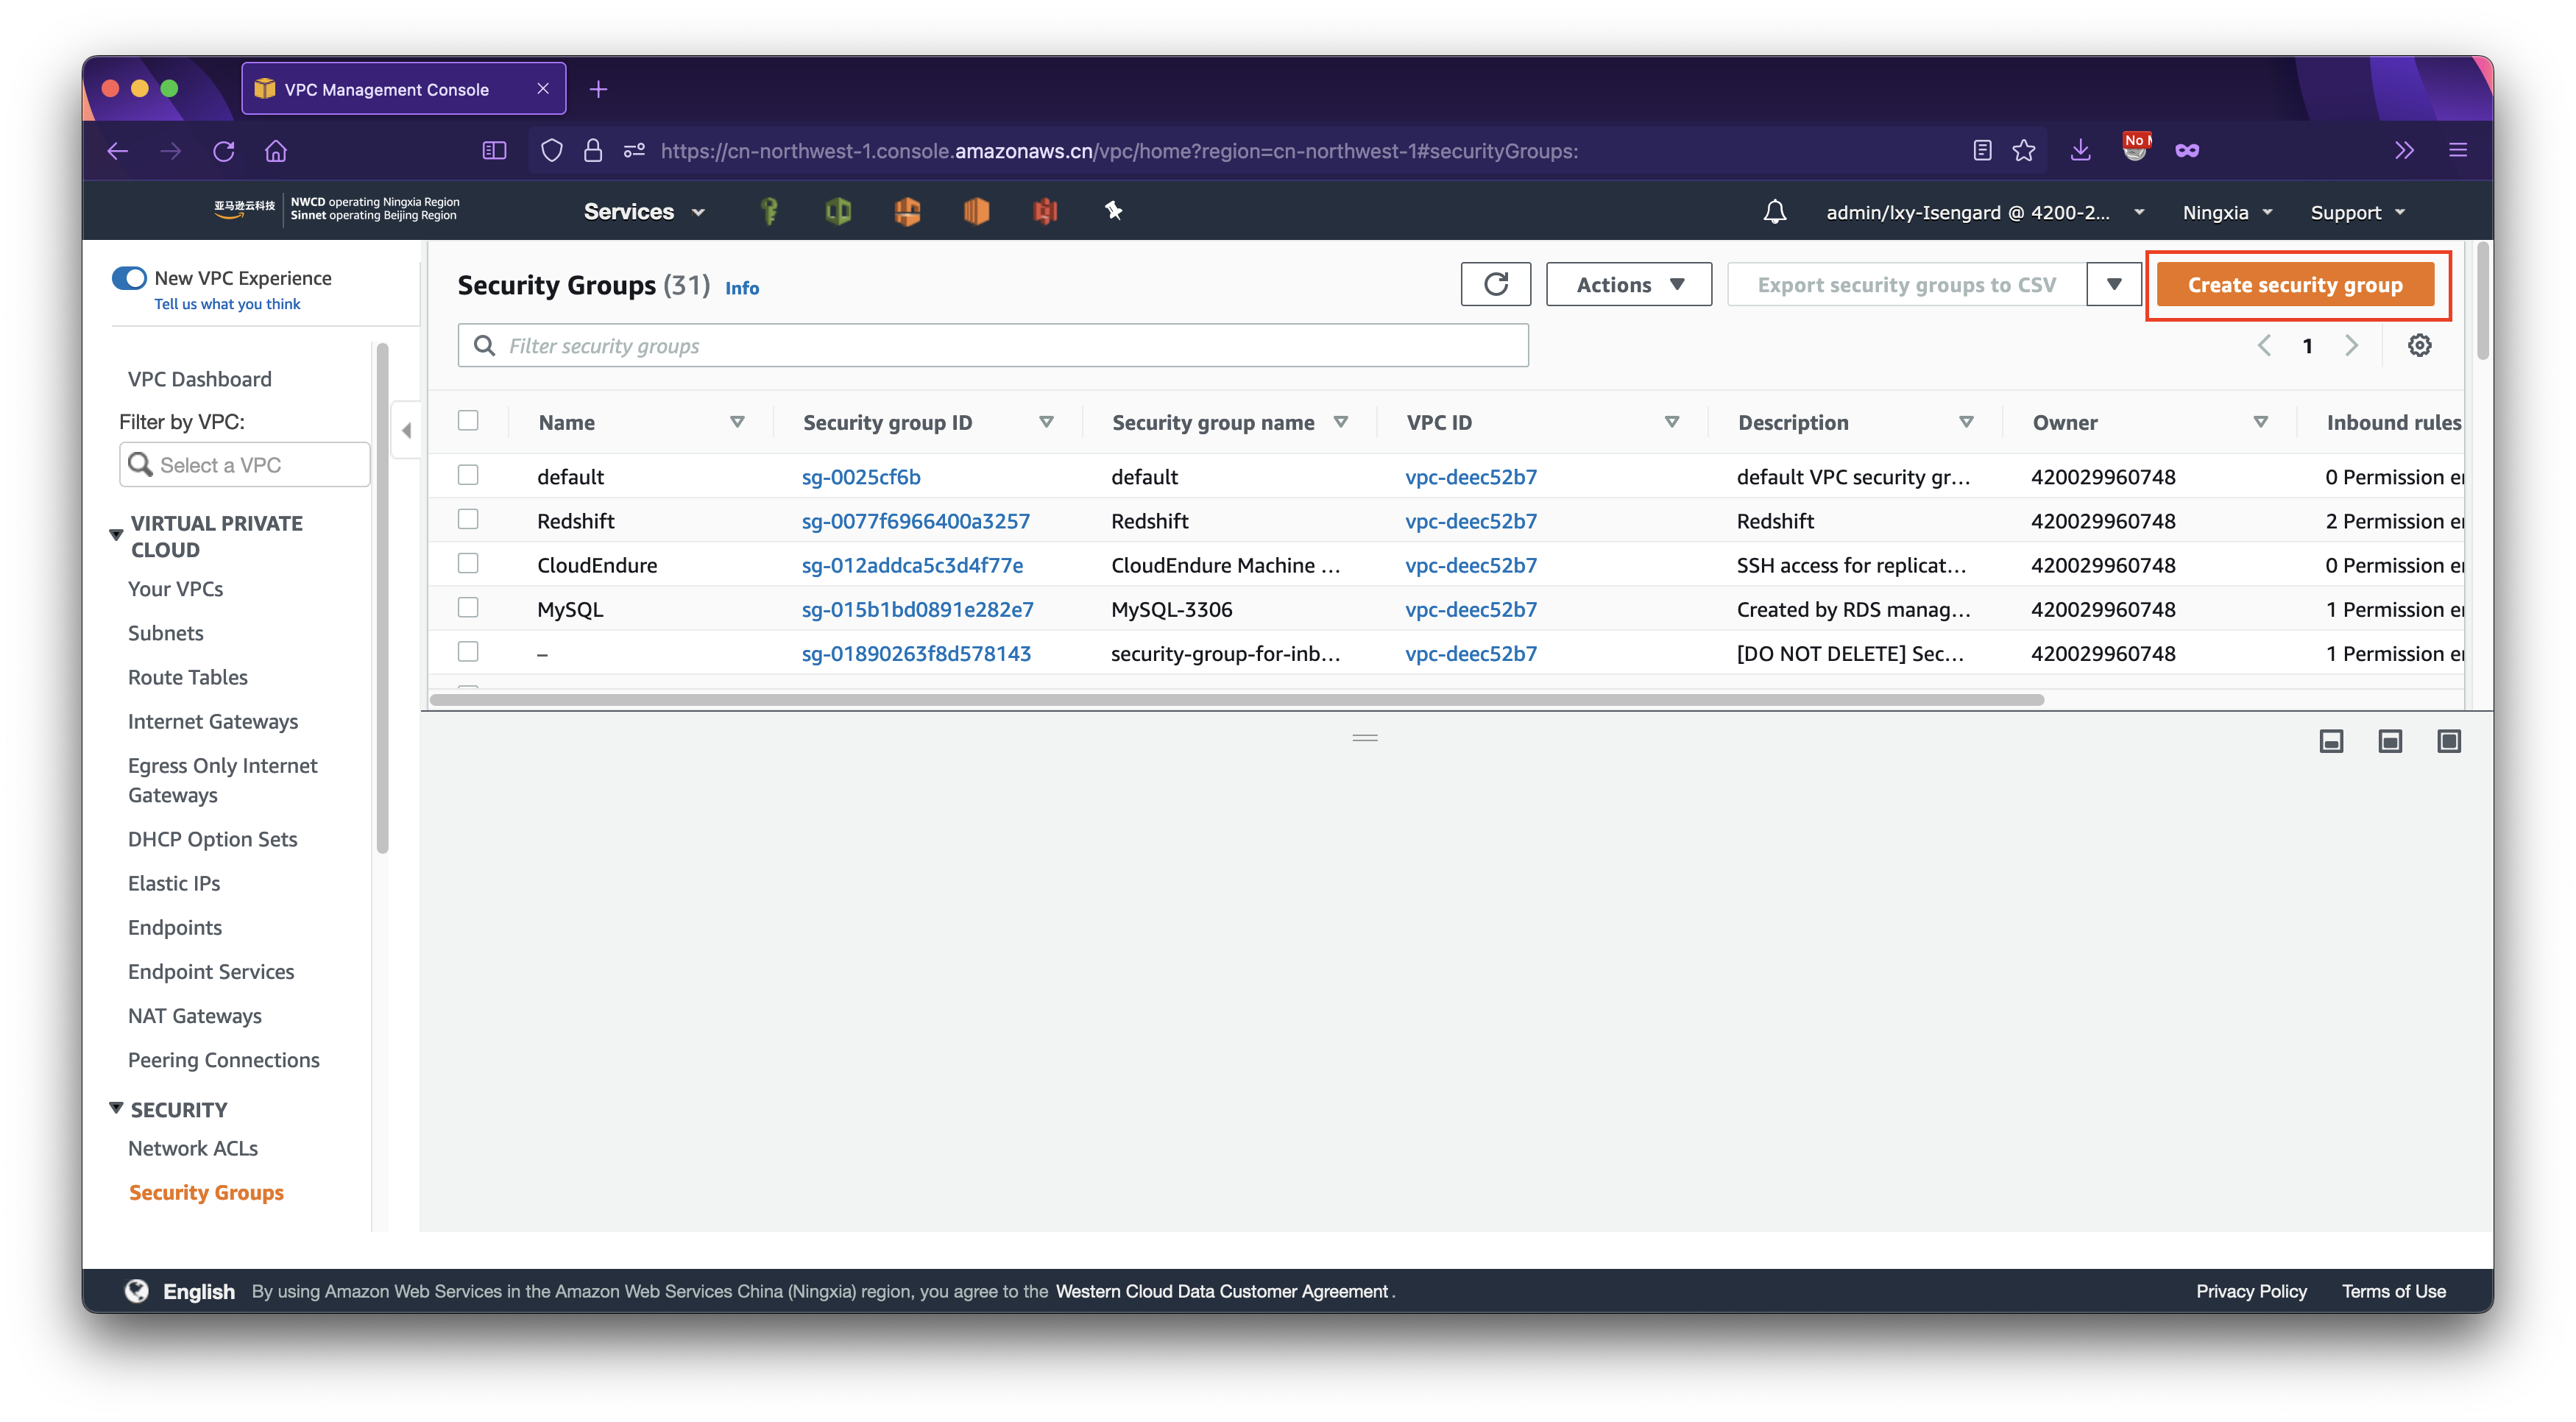The height and width of the screenshot is (1422, 2576).
Task: Open security group sg-0077f6966400a3257 link
Action: point(916,521)
